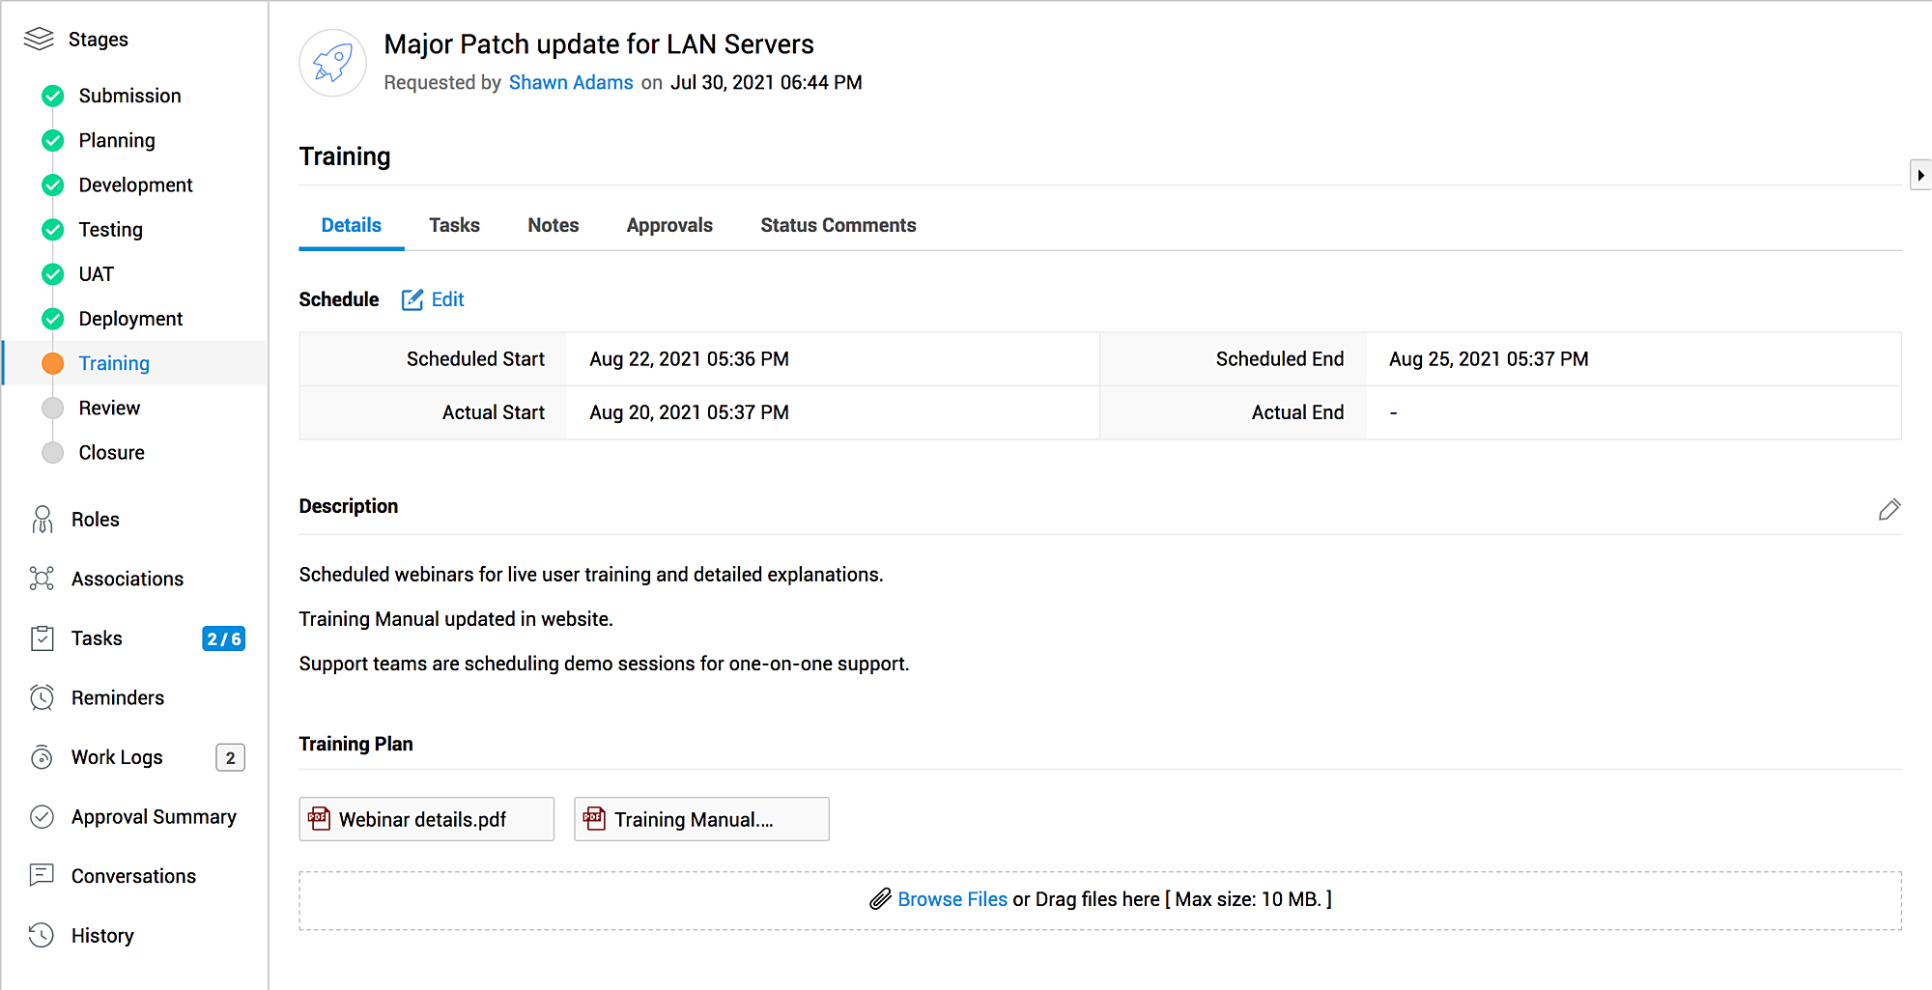This screenshot has width=1932, height=990.
Task: Click the pencil icon to edit Description
Action: coord(1889,509)
